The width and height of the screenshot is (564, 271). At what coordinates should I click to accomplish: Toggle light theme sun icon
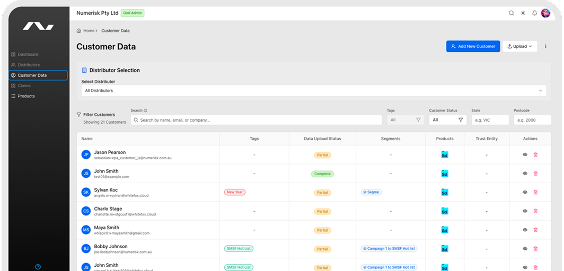click(x=523, y=13)
